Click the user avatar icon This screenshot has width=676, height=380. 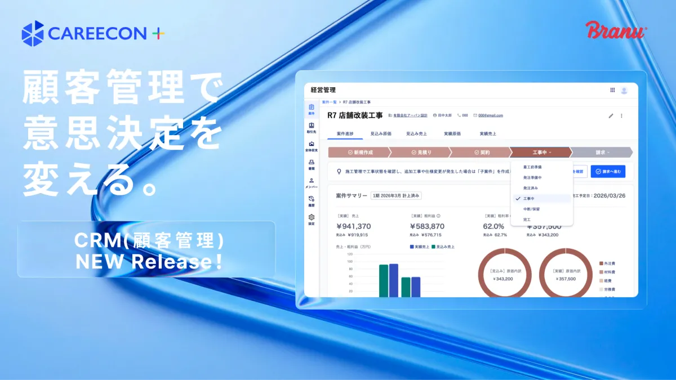coord(624,90)
